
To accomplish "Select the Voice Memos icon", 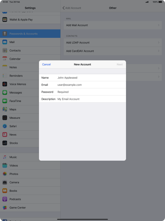I will [x=5, y=84].
